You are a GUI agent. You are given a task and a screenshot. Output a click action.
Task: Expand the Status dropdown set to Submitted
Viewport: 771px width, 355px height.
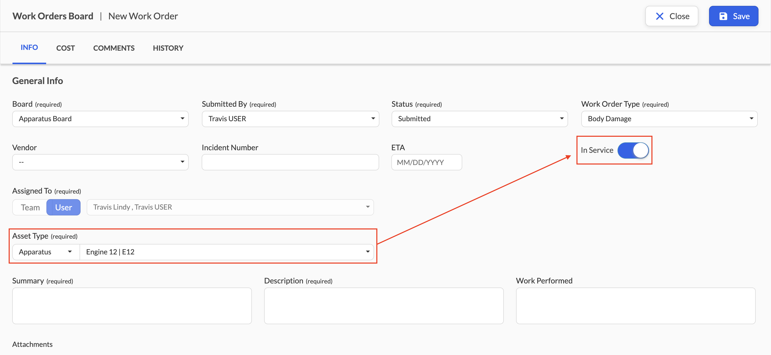pos(480,119)
